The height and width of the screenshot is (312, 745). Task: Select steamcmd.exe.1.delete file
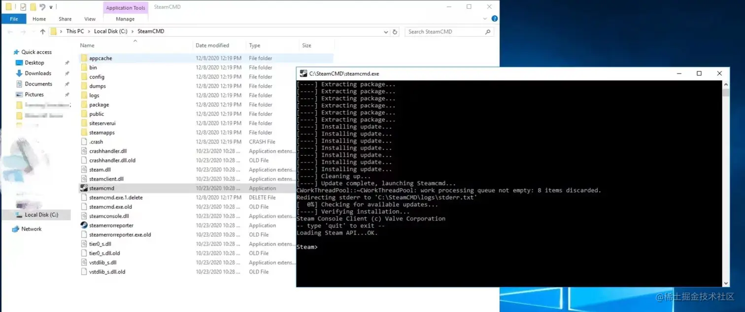tap(116, 198)
